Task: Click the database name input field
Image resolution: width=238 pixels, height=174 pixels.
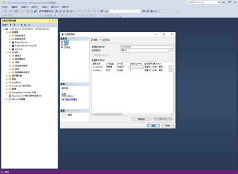Action: (147, 47)
